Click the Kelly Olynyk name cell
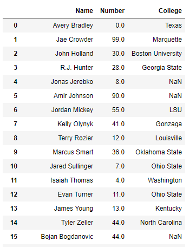This screenshot has height=247, width=196. point(75,124)
